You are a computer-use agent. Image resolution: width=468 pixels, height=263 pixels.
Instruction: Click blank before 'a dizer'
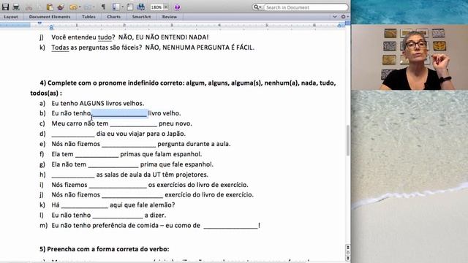(118, 216)
